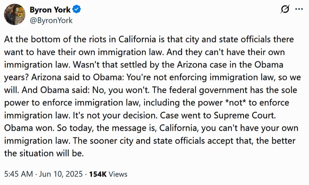Open Byron York's profile picture
The image size is (309, 185).
pyautogui.click(x=15, y=14)
